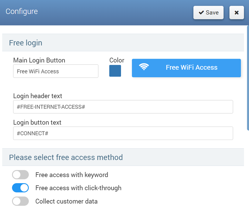Enable Free access with keyword toggle
Viewport: 249px width, 213px height.
pos(21,175)
